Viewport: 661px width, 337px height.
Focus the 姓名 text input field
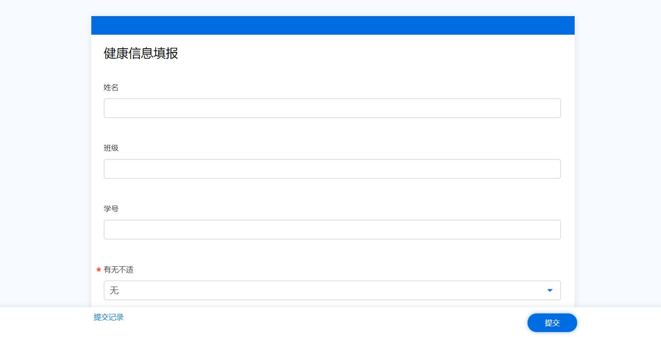(332, 108)
